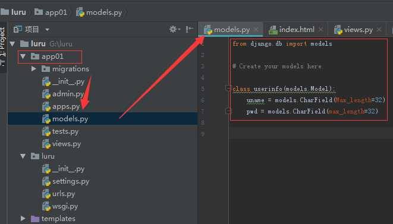Screen dimensions: 393x224
Task: Collapse the app01 folder arrow
Action: (23, 56)
